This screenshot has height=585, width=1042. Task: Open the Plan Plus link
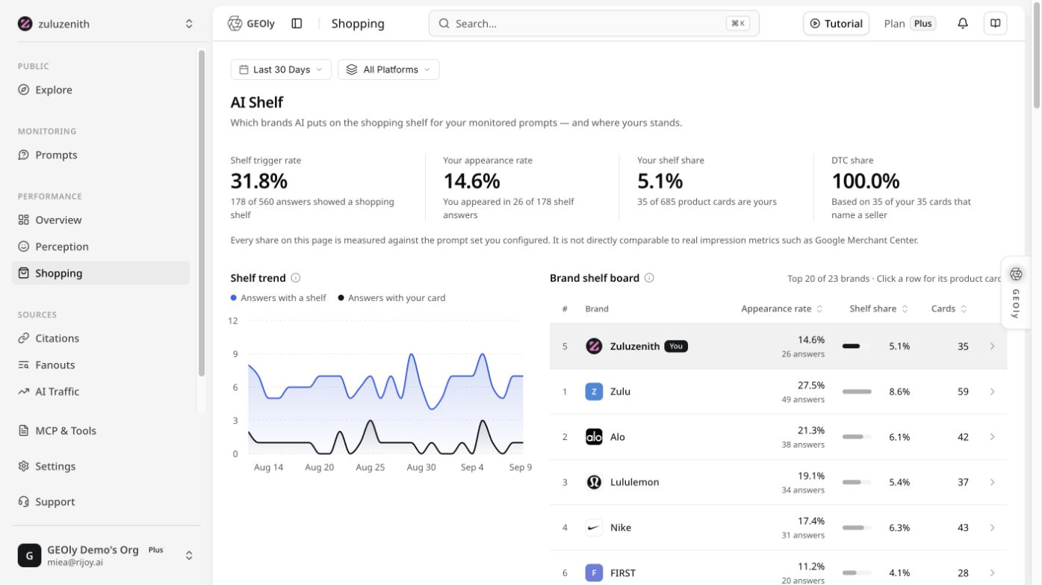click(909, 23)
